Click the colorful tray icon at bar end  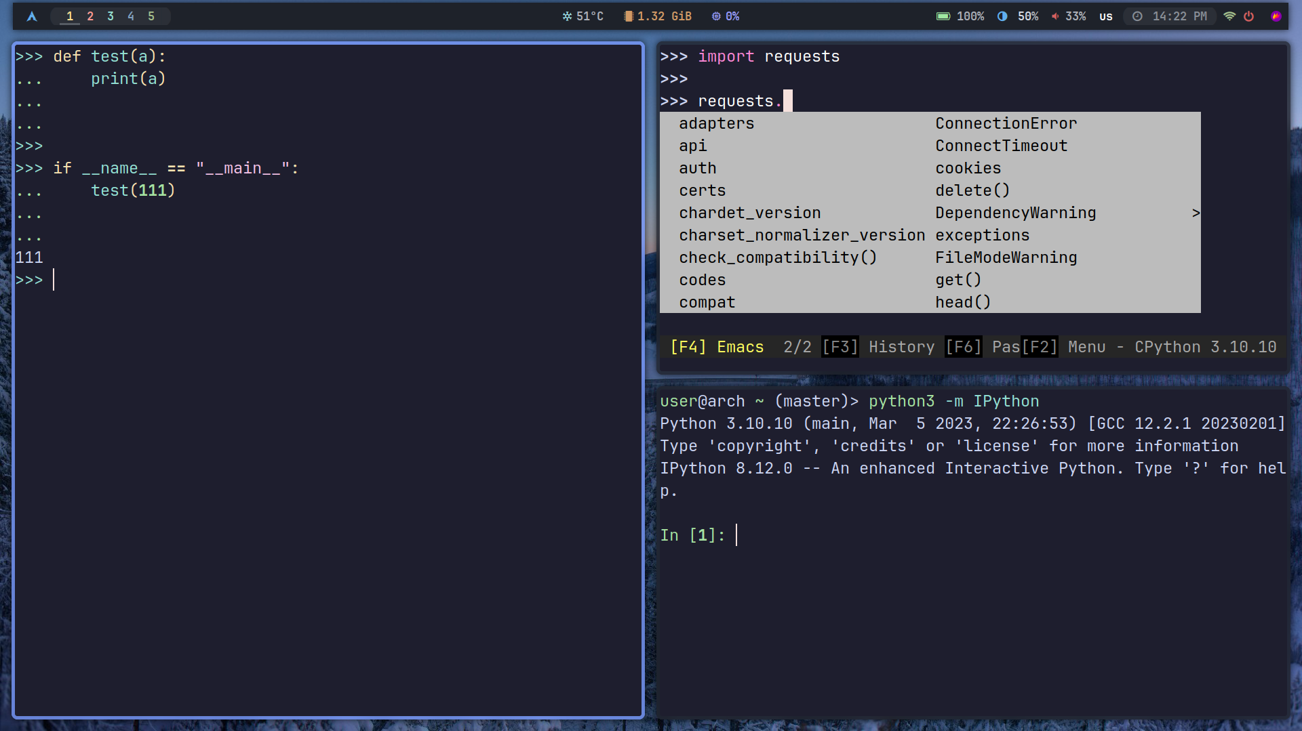(x=1276, y=16)
